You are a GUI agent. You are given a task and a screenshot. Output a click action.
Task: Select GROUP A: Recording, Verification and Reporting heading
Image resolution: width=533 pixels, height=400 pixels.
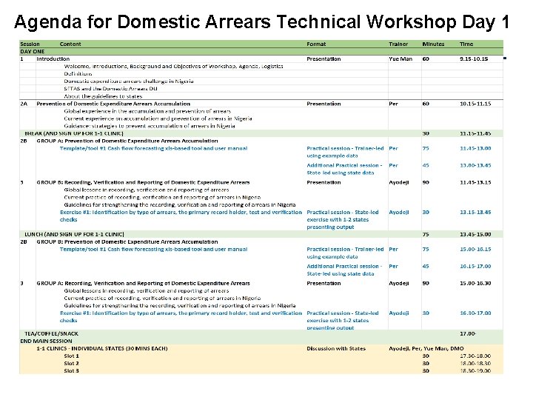pos(143,283)
